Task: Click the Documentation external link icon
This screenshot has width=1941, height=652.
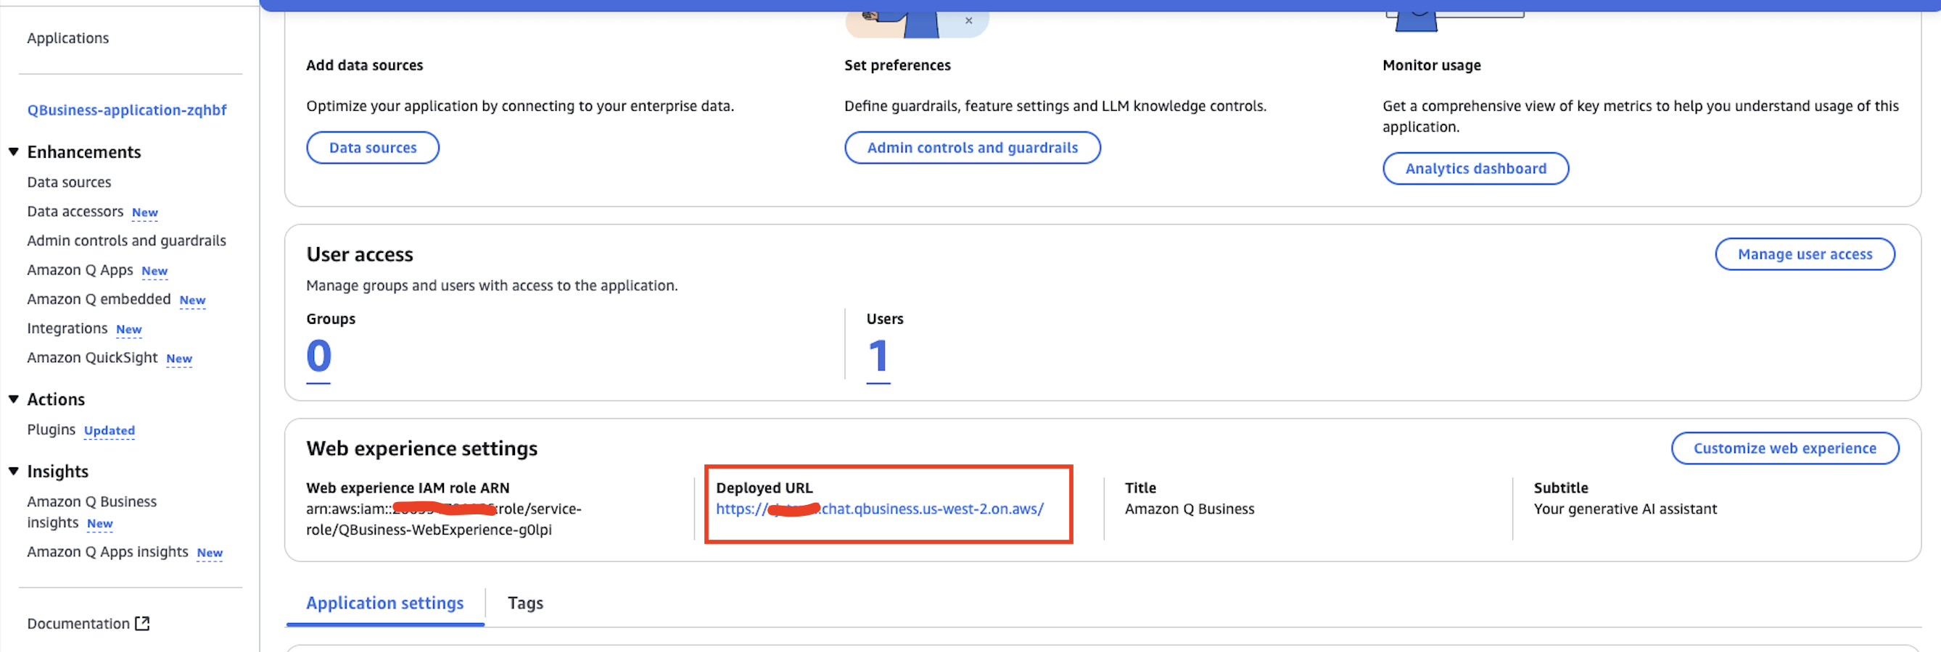Action: [x=142, y=624]
